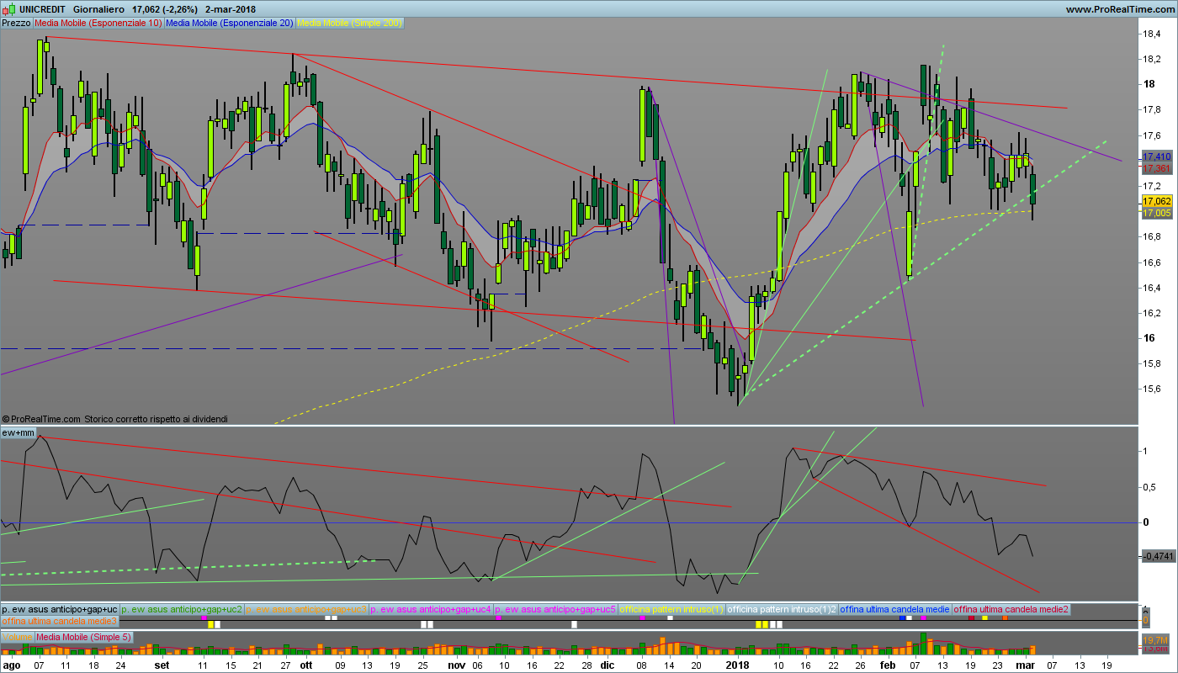Image resolution: width=1178 pixels, height=673 pixels.
Task: Click the -0,4741 oscillator value tag
Action: click(x=1157, y=556)
